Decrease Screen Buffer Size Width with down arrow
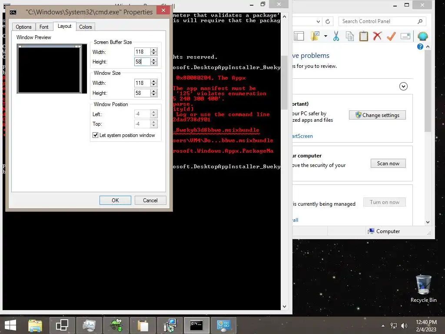The height and width of the screenshot is (334, 445). tap(153, 53)
